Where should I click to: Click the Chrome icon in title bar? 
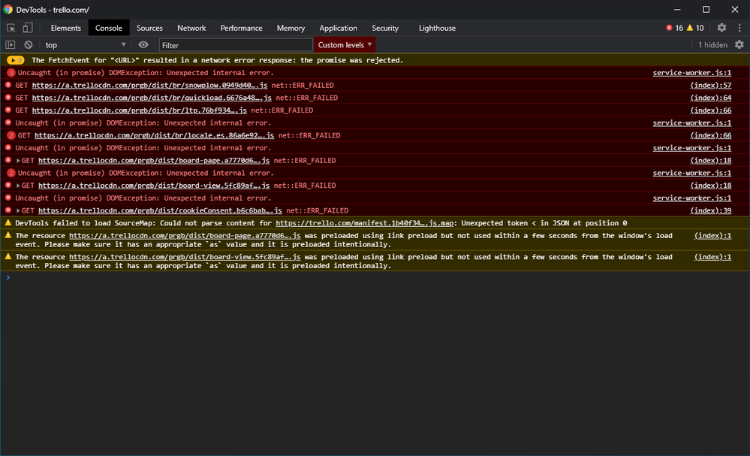[8, 10]
